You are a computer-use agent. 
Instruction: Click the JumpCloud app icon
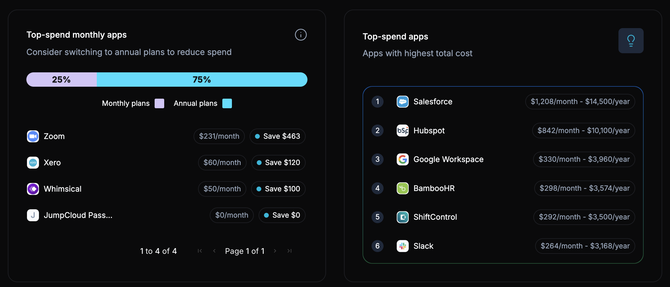click(33, 215)
